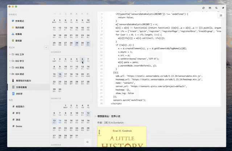The image size is (232, 151).
Task: Add a notebook with the plus button
Action: (x=46, y=48)
